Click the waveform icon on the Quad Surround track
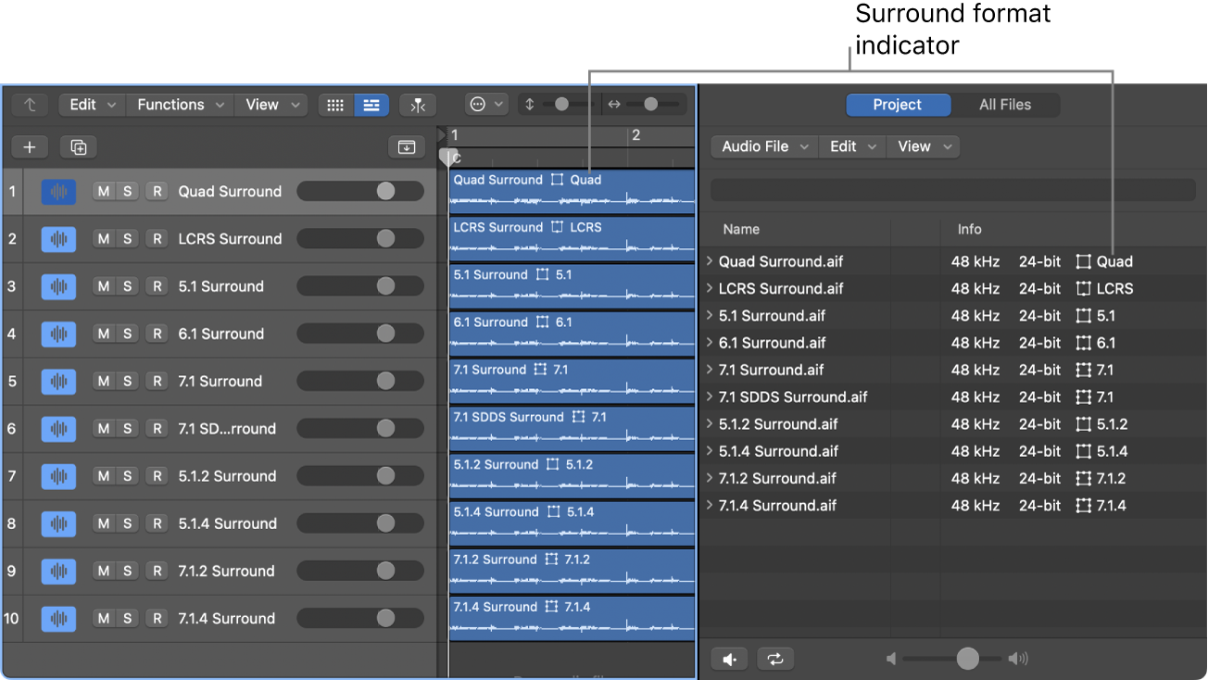The height and width of the screenshot is (680, 1208). [x=57, y=191]
